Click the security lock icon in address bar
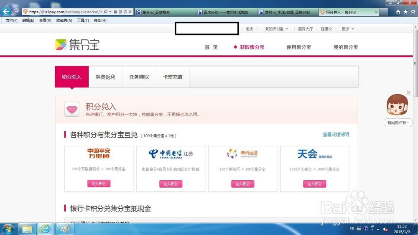Viewport: 418px width, 235px height. click(115, 12)
